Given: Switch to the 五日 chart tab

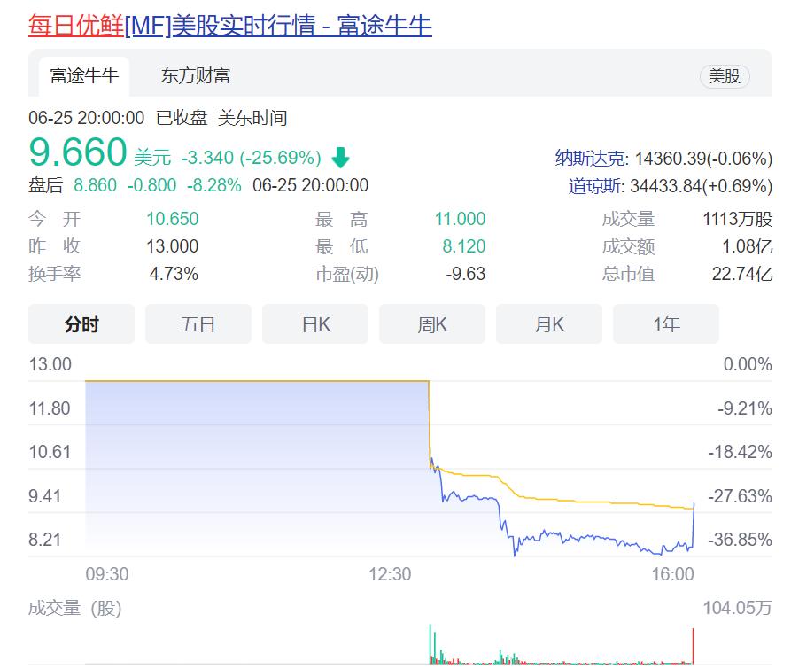Looking at the screenshot, I should [x=198, y=324].
